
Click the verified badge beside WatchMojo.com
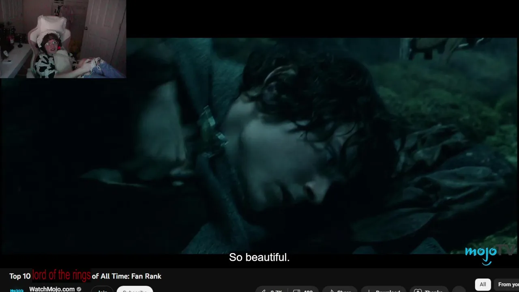click(79, 289)
